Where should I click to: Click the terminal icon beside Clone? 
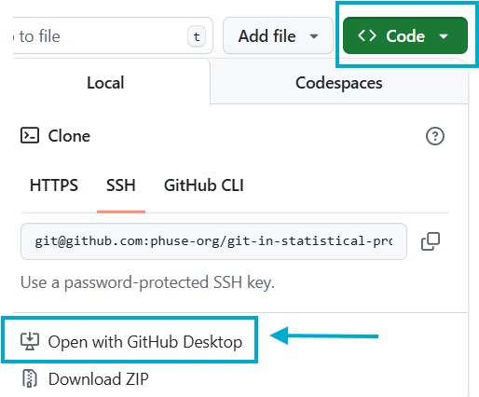point(30,136)
